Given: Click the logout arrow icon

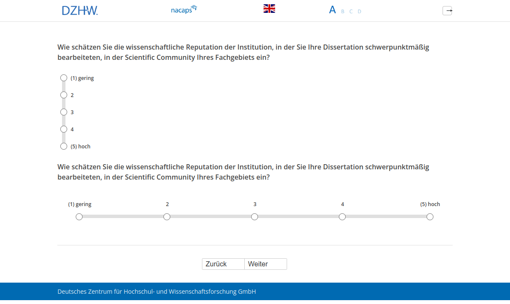Looking at the screenshot, I should 447,11.
